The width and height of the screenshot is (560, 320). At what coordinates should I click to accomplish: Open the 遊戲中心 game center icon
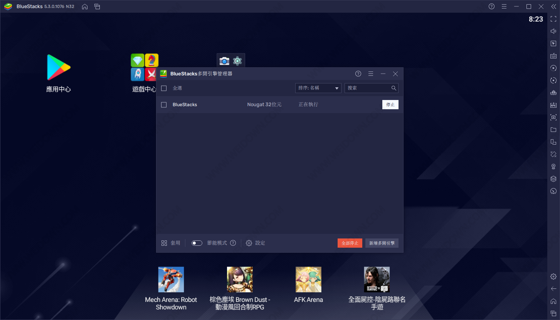tap(145, 67)
